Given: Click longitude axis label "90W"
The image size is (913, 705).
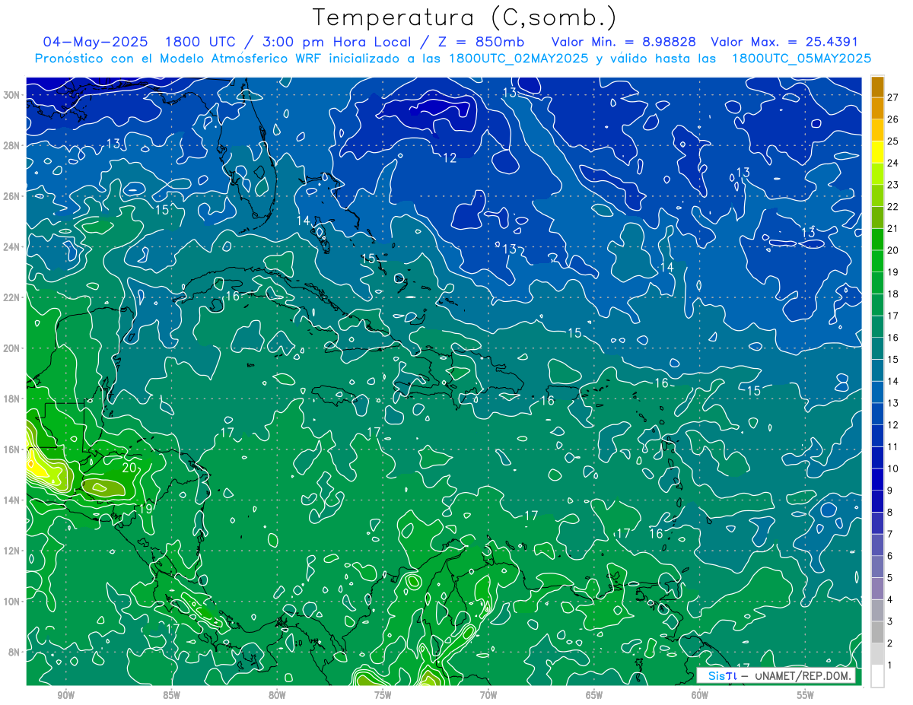Looking at the screenshot, I should (65, 696).
